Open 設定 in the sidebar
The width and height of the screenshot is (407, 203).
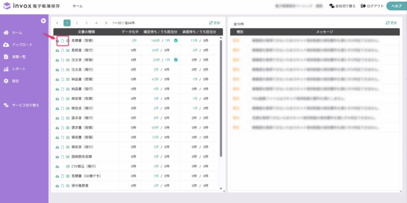(11, 81)
